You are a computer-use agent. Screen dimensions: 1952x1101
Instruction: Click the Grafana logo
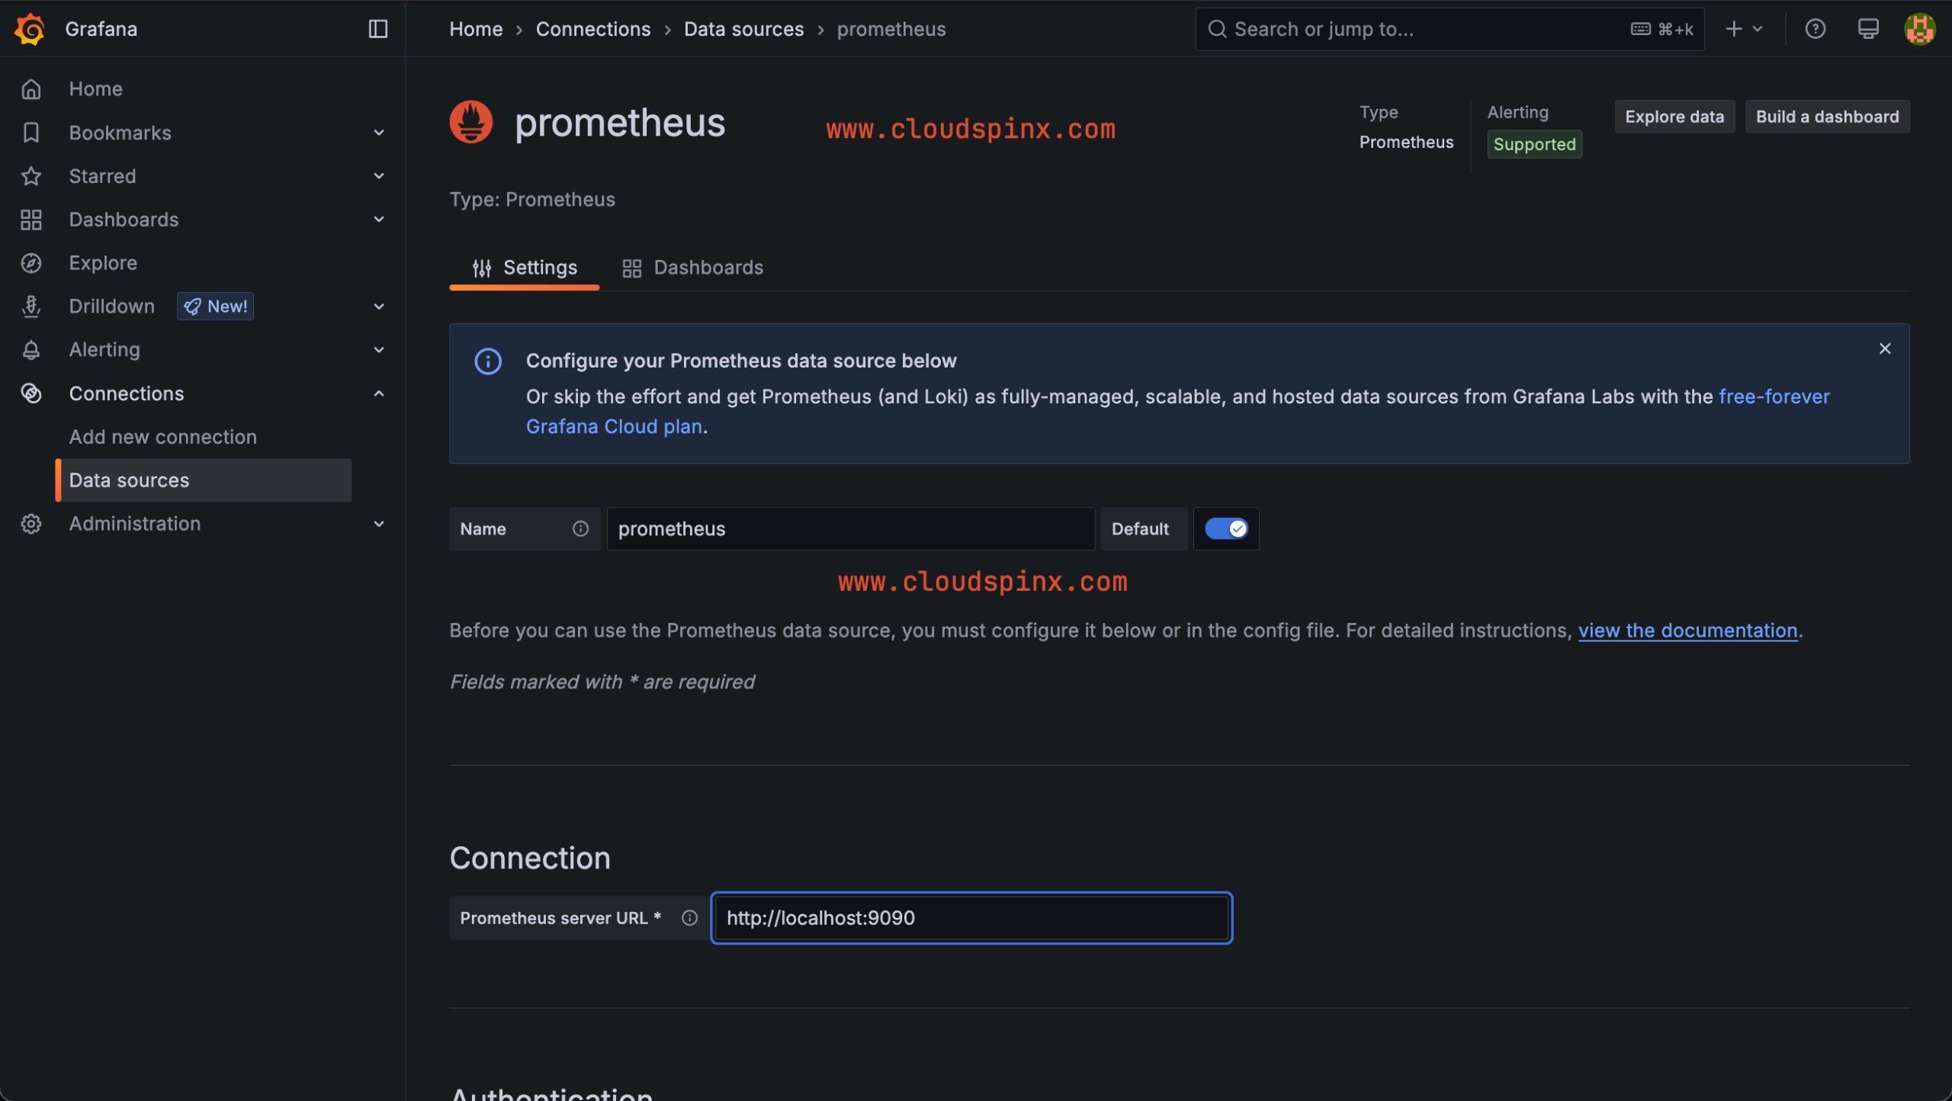30,29
